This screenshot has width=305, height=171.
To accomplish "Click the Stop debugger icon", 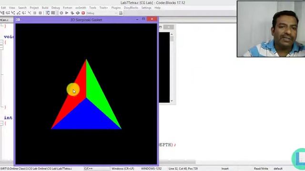I will [x=40, y=13].
